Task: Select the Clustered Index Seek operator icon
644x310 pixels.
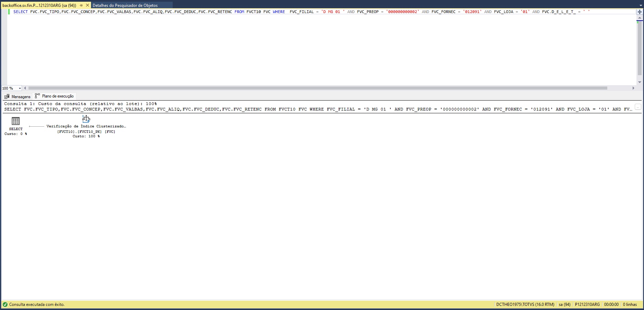Action: click(x=86, y=119)
